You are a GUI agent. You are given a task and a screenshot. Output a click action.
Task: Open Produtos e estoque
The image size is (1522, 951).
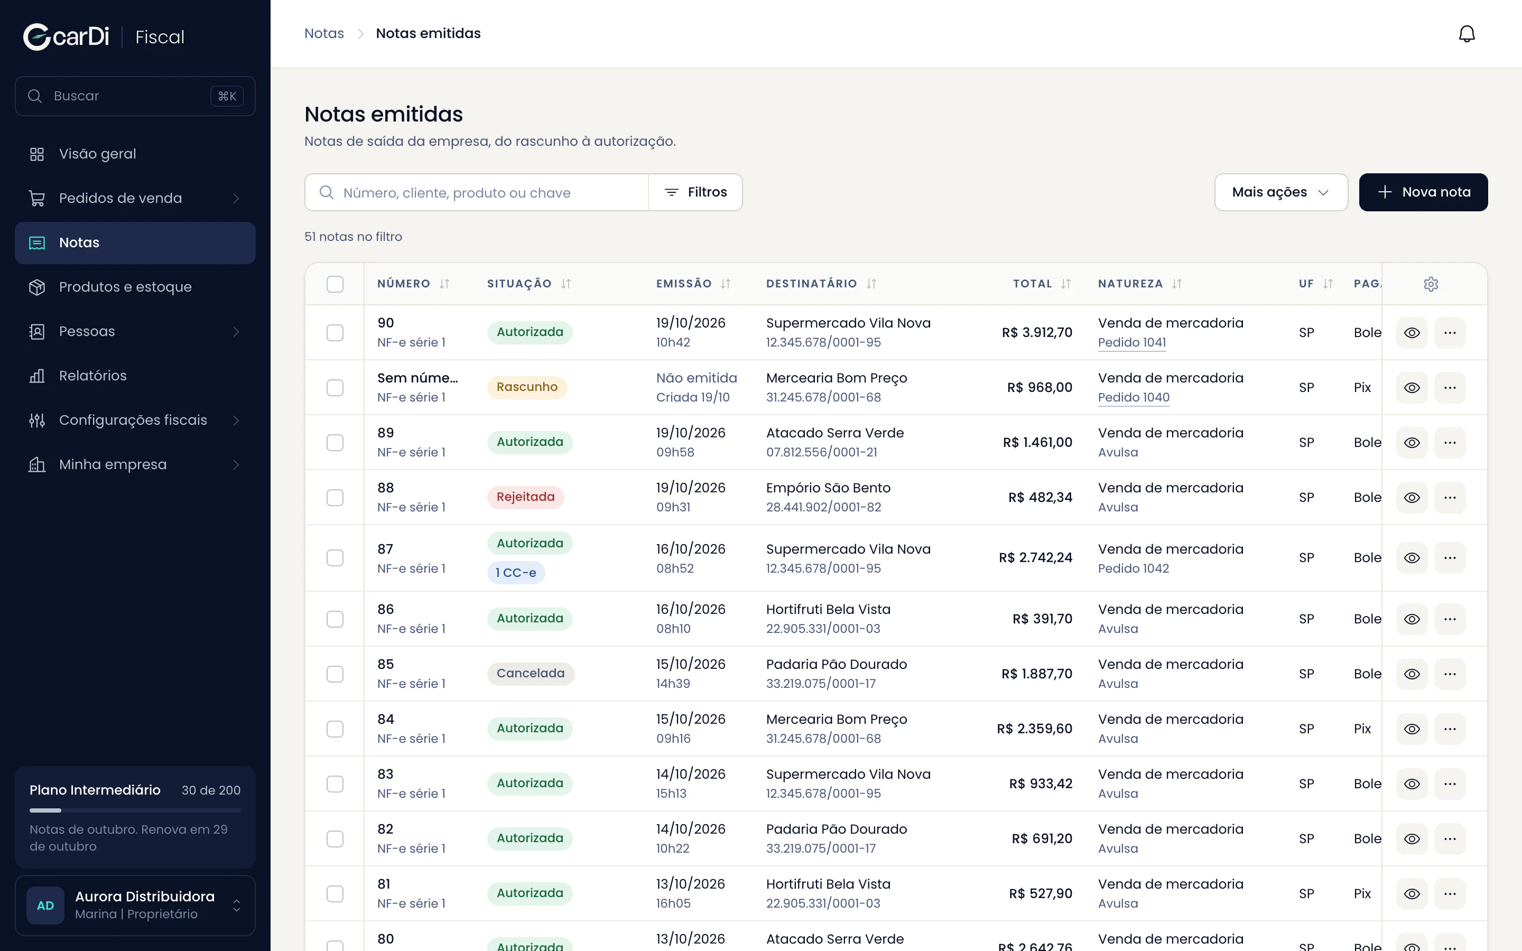[x=135, y=287]
